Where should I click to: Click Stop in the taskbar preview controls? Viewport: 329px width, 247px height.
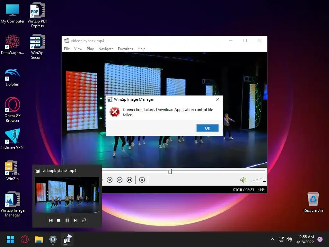pyautogui.click(x=59, y=220)
